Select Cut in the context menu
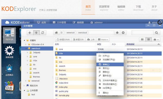 click(110, 68)
